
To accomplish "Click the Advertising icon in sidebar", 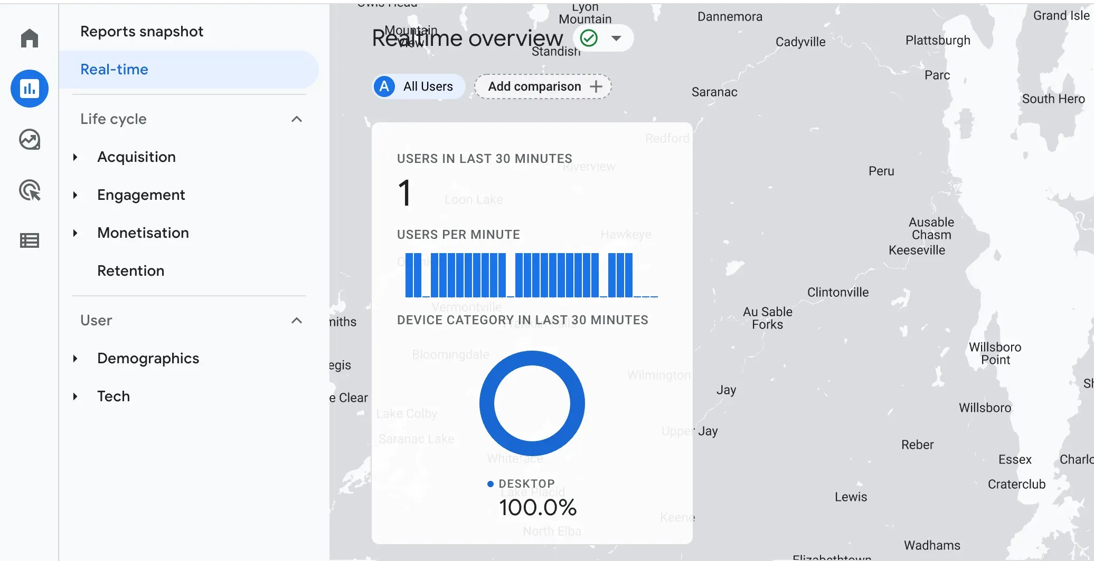I will [29, 190].
